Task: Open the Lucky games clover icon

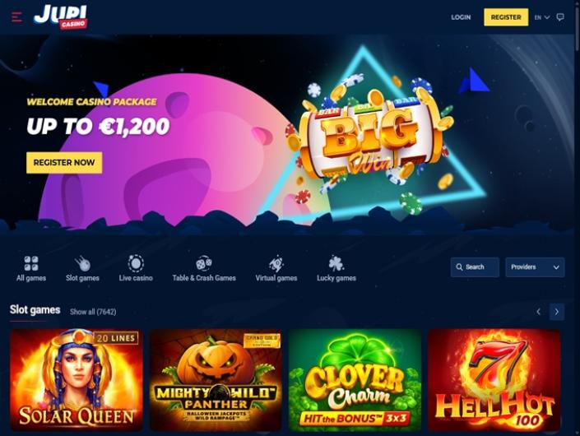Action: click(x=336, y=264)
